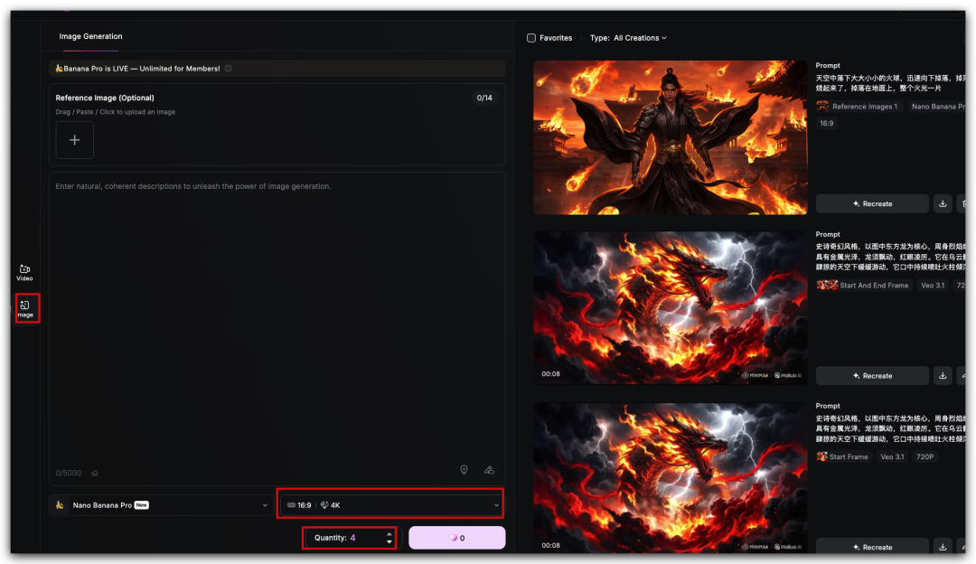Screen dimensions: 976x564
Task: Click the reference image thumbnail icon beside Reference Images 1
Action: (x=822, y=107)
